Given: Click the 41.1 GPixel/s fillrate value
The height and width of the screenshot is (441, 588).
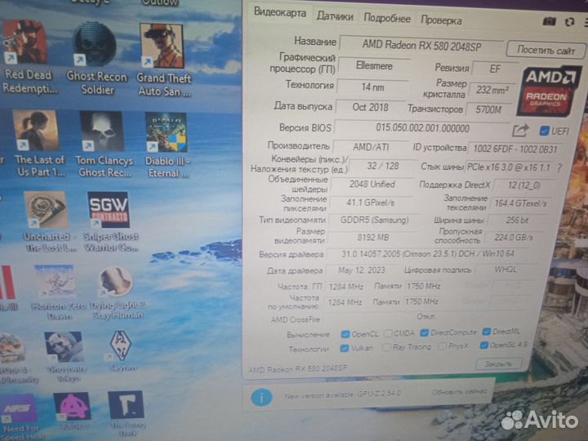Looking at the screenshot, I should tap(370, 203).
